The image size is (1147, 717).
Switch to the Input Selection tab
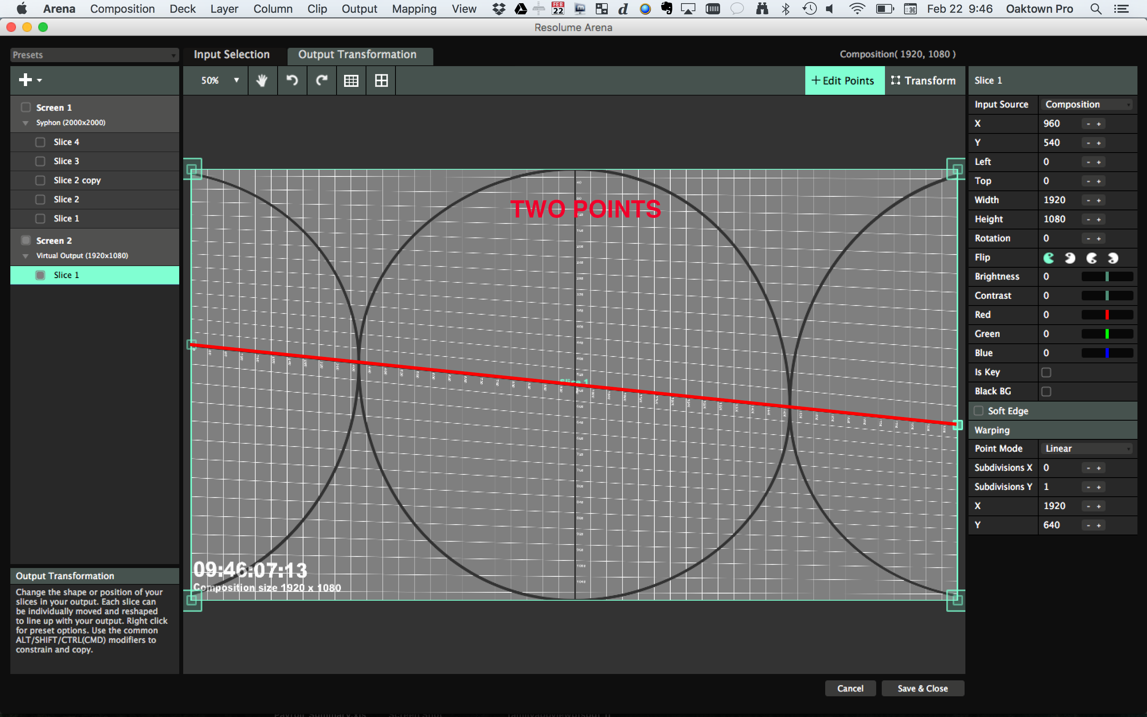(x=231, y=55)
